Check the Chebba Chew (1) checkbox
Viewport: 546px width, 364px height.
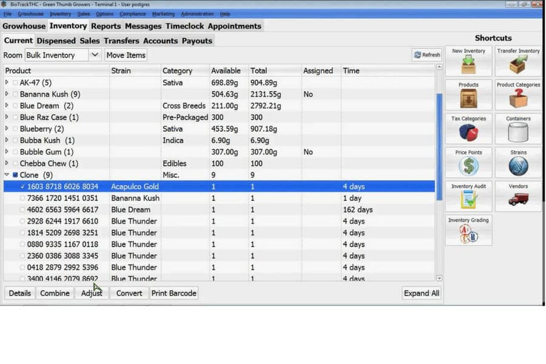coord(15,163)
